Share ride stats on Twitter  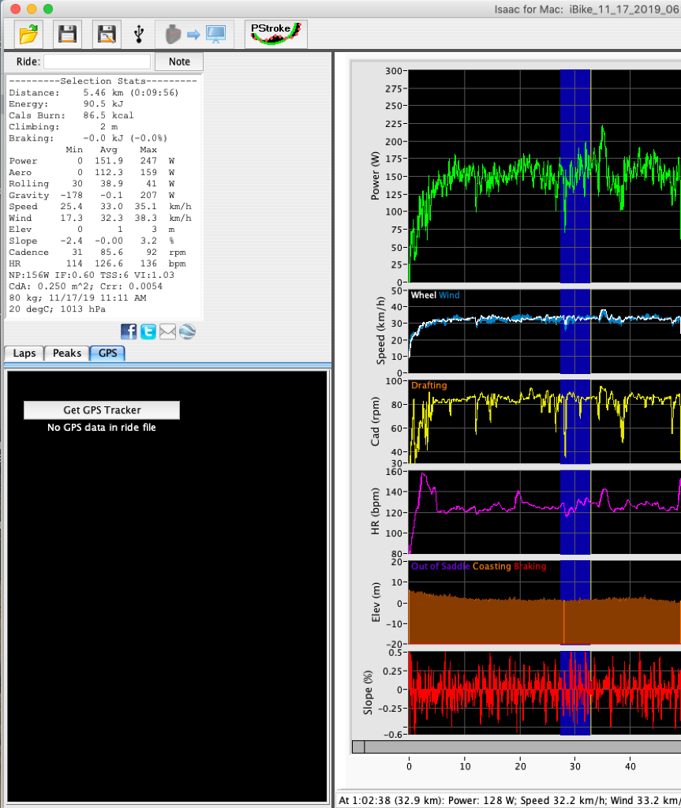click(x=148, y=331)
